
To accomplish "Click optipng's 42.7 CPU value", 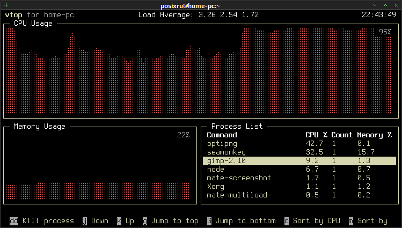I will [315, 143].
